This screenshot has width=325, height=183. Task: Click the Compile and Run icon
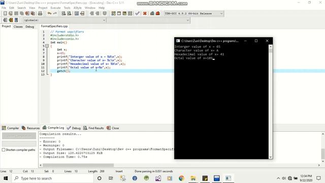(124, 14)
